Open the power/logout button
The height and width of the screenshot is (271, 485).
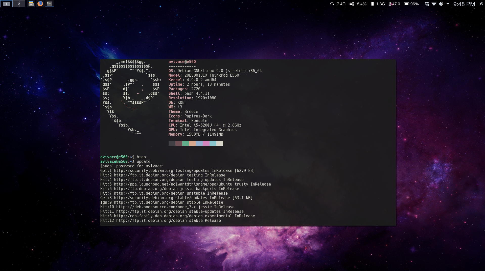[481, 4]
